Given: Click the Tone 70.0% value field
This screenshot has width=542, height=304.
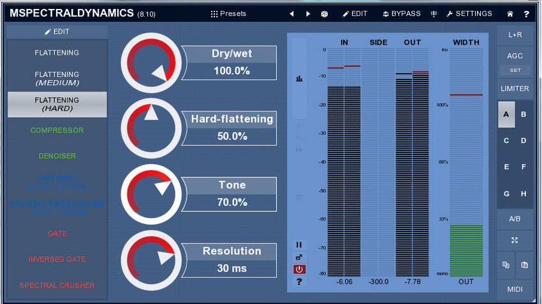Looking at the screenshot, I should [231, 202].
